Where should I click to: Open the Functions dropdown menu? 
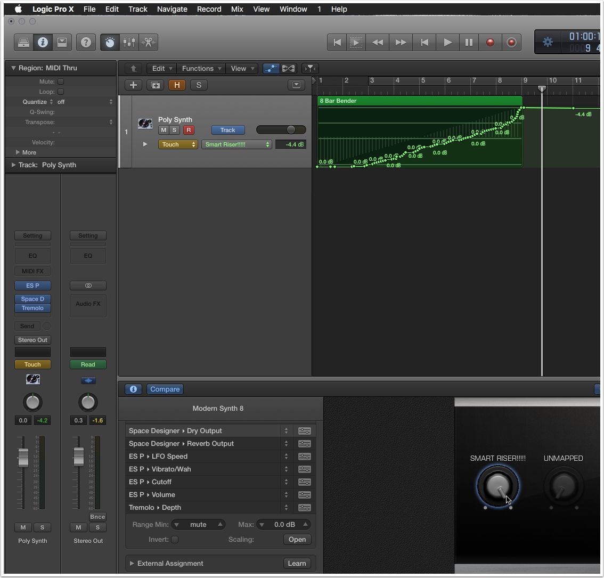click(201, 69)
